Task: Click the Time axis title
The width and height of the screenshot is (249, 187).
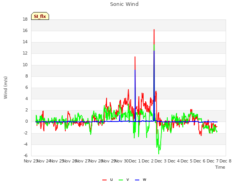Action: click(220, 167)
